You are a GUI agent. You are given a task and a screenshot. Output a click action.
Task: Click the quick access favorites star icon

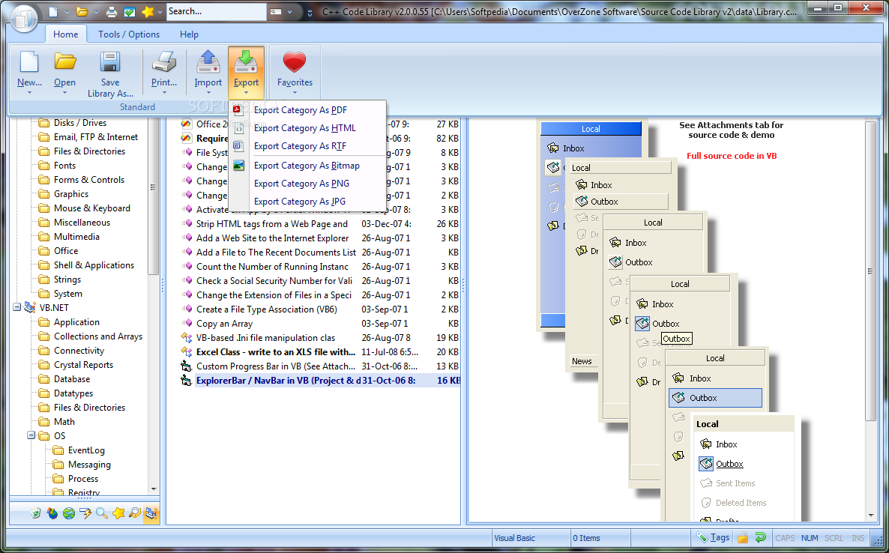tap(148, 11)
